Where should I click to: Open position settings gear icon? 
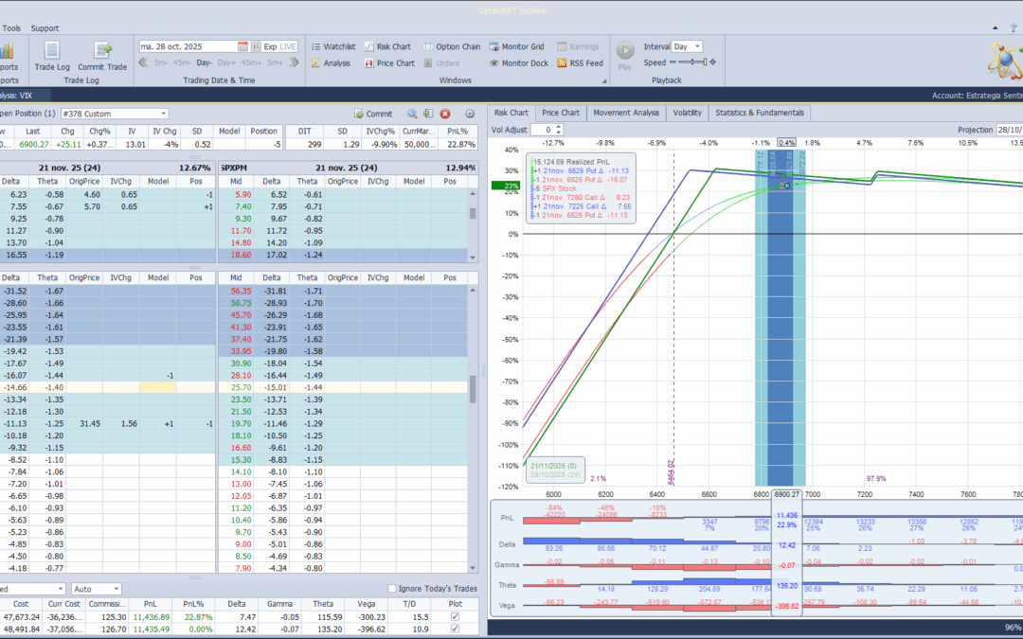[x=469, y=114]
